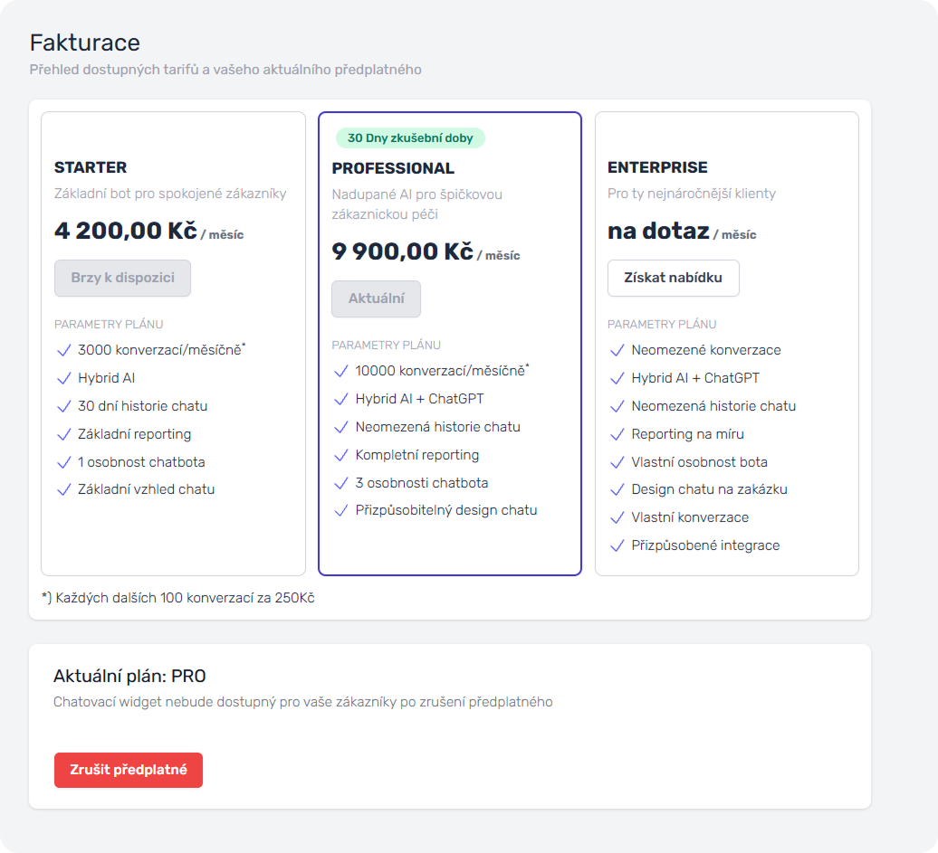Click the 30 Dny zkušební doby badge

click(x=410, y=138)
